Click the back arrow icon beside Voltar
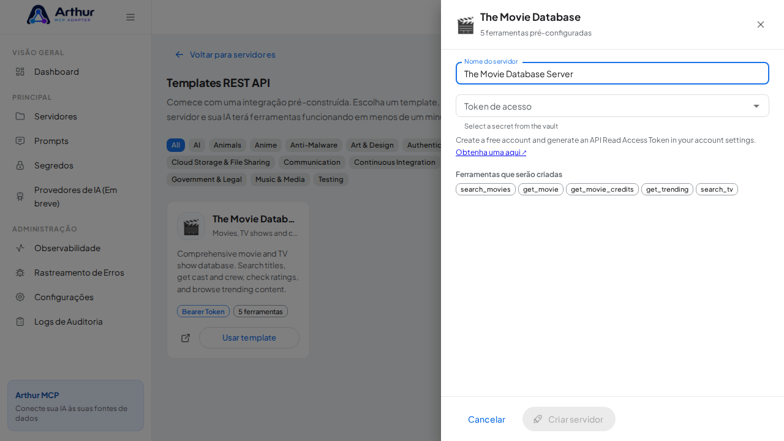This screenshot has height=441, width=784. point(179,55)
